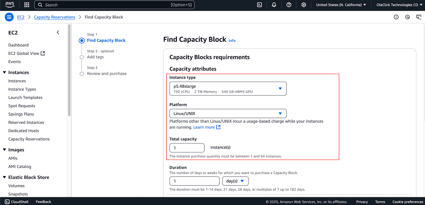Open Reserved Instances in the sidebar
The width and height of the screenshot is (425, 205).
[x=26, y=122]
